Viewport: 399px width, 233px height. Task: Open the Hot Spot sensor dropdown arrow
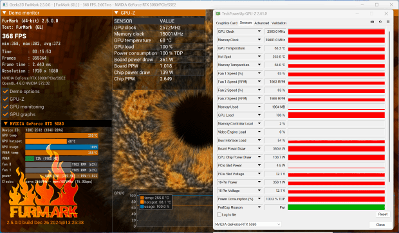259,56
